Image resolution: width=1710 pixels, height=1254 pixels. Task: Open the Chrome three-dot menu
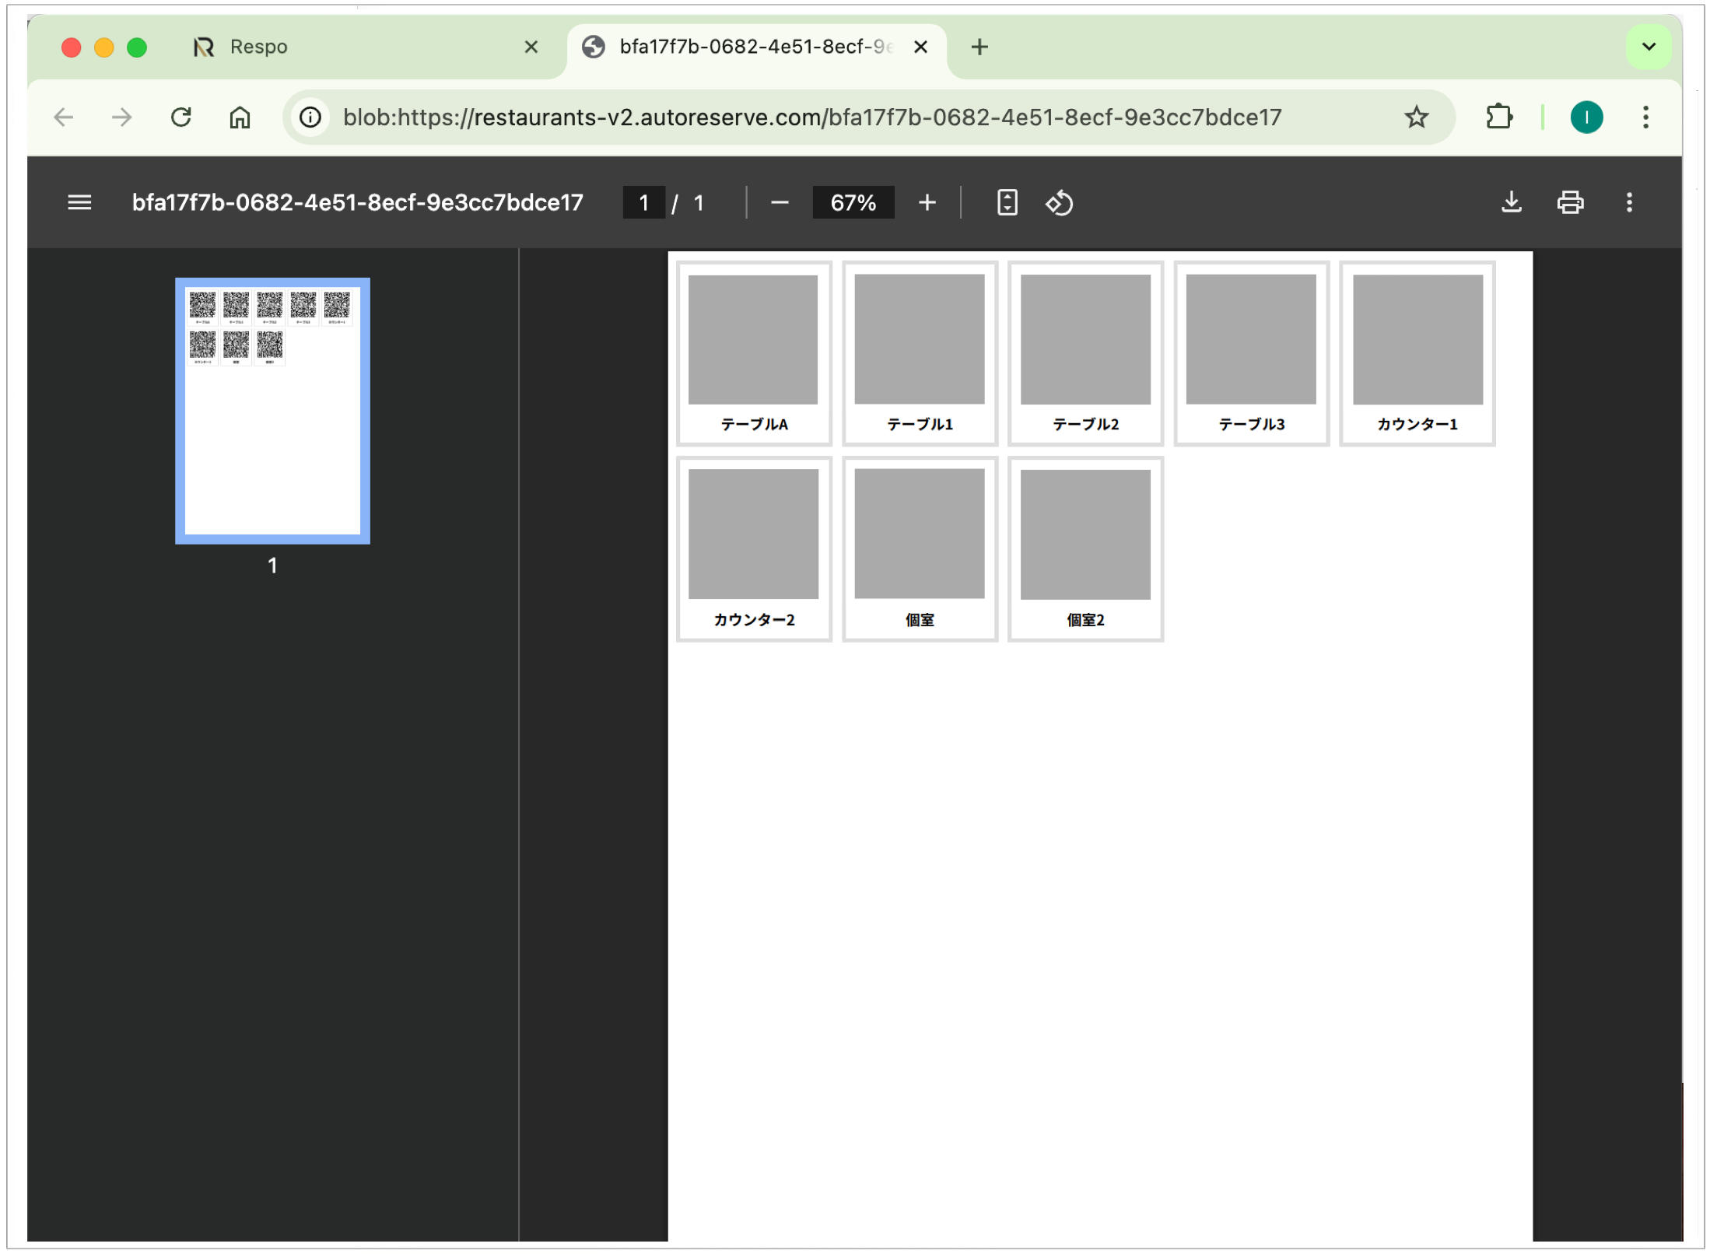(x=1645, y=117)
